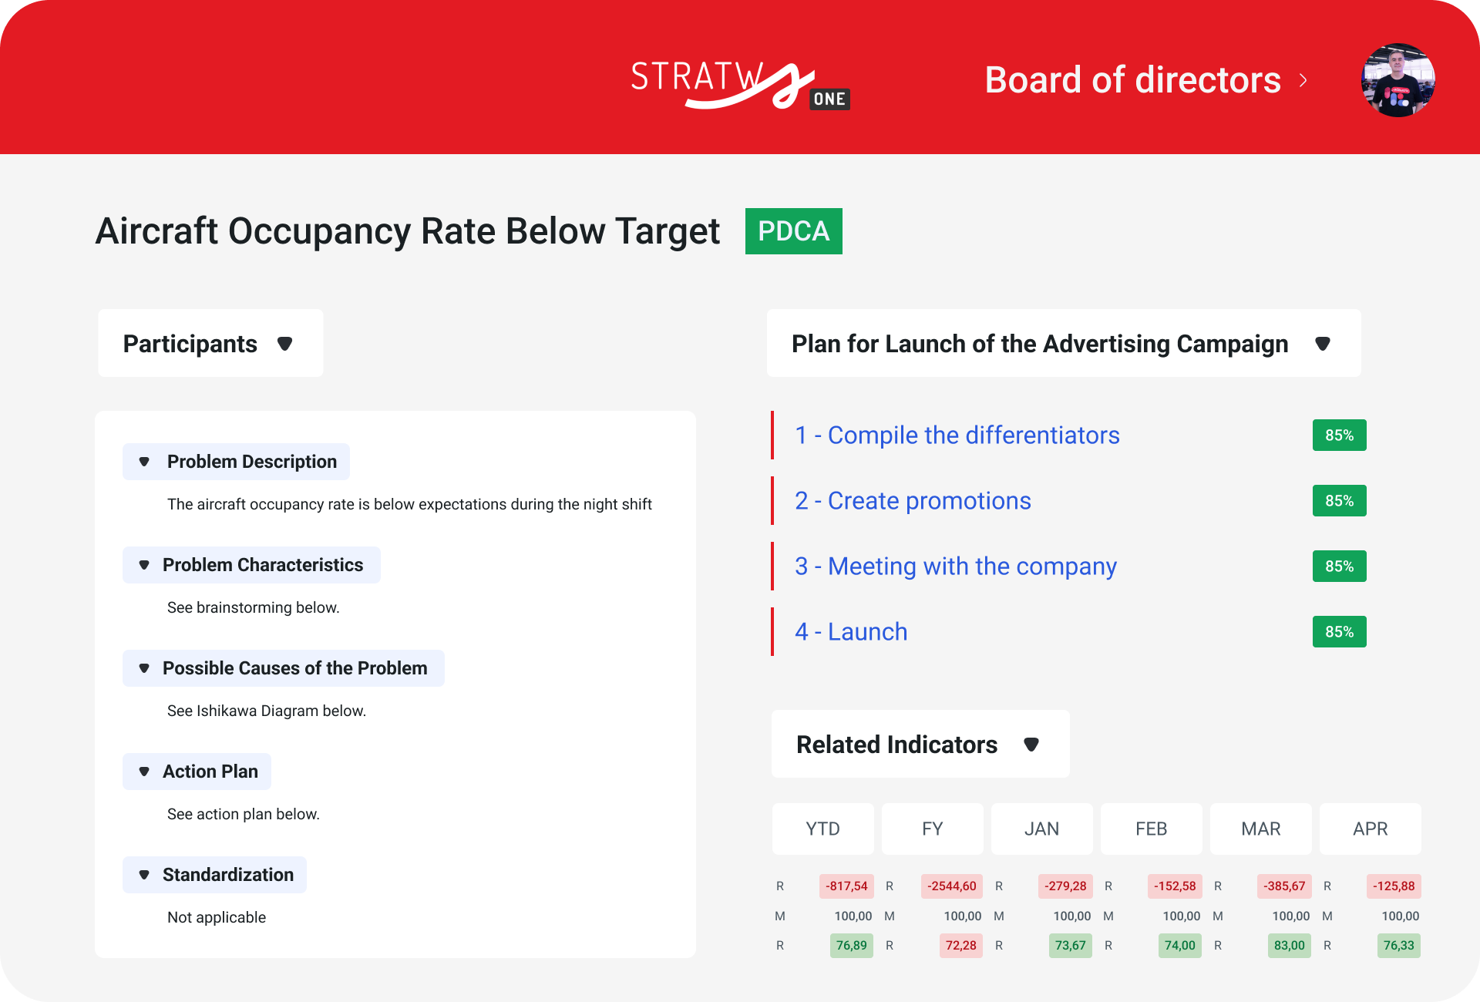The image size is (1480, 1002).
Task: Collapse the advertising campaign plan dropdown arrow
Action: tap(1322, 344)
